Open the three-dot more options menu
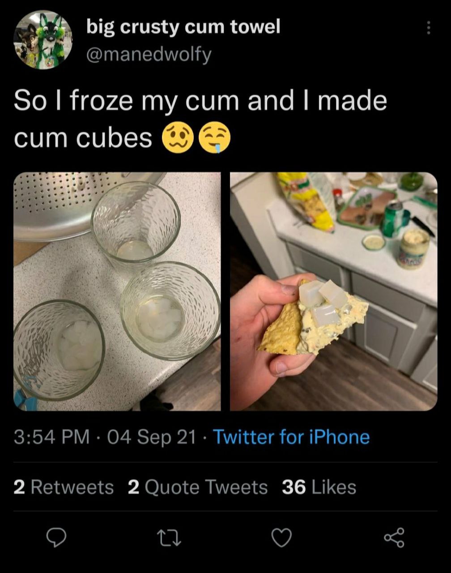 tap(428, 28)
